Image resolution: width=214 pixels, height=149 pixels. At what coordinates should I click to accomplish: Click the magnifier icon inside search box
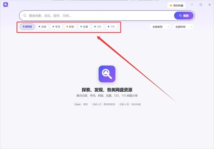pyautogui.click(x=25, y=16)
